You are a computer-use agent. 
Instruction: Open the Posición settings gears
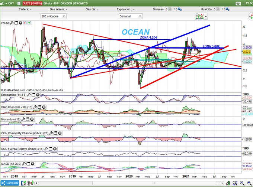click(x=228, y=9)
